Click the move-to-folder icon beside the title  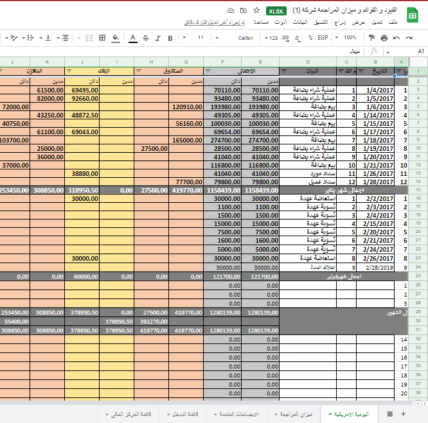(x=244, y=11)
